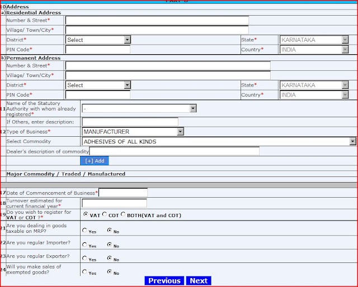Go to Previous page
The width and height of the screenshot is (358, 287).
pos(164,281)
